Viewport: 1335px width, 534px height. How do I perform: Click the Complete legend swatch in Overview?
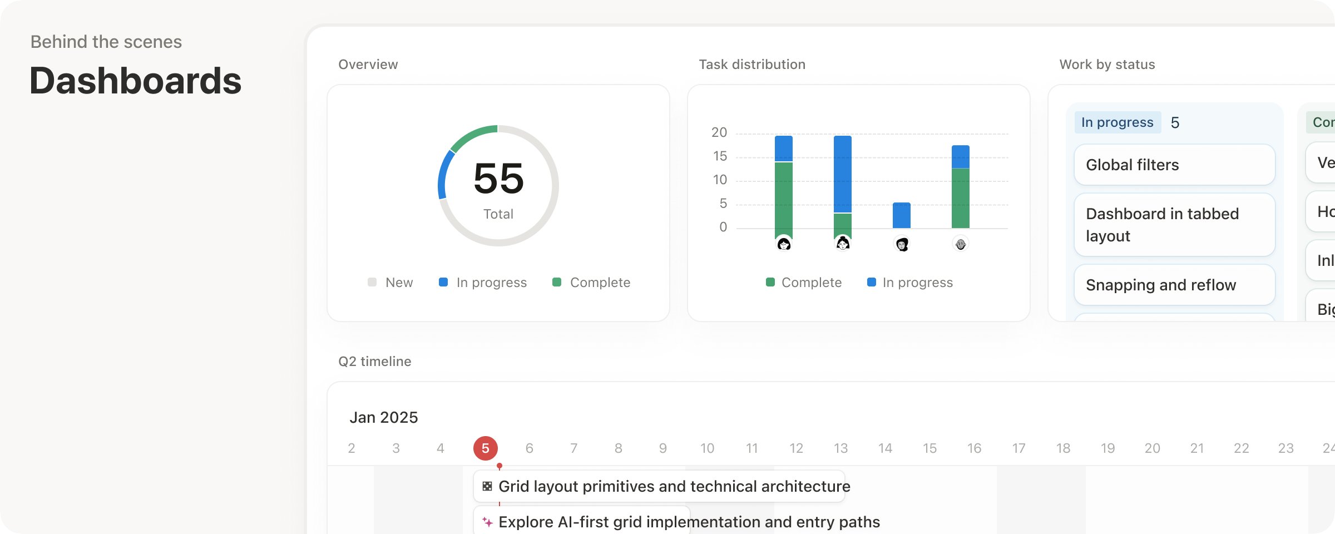pos(557,282)
